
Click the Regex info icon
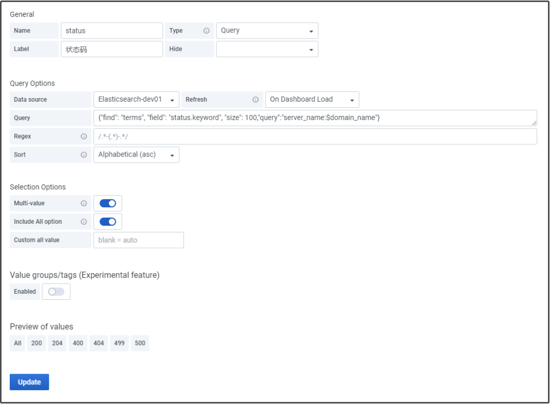click(84, 137)
